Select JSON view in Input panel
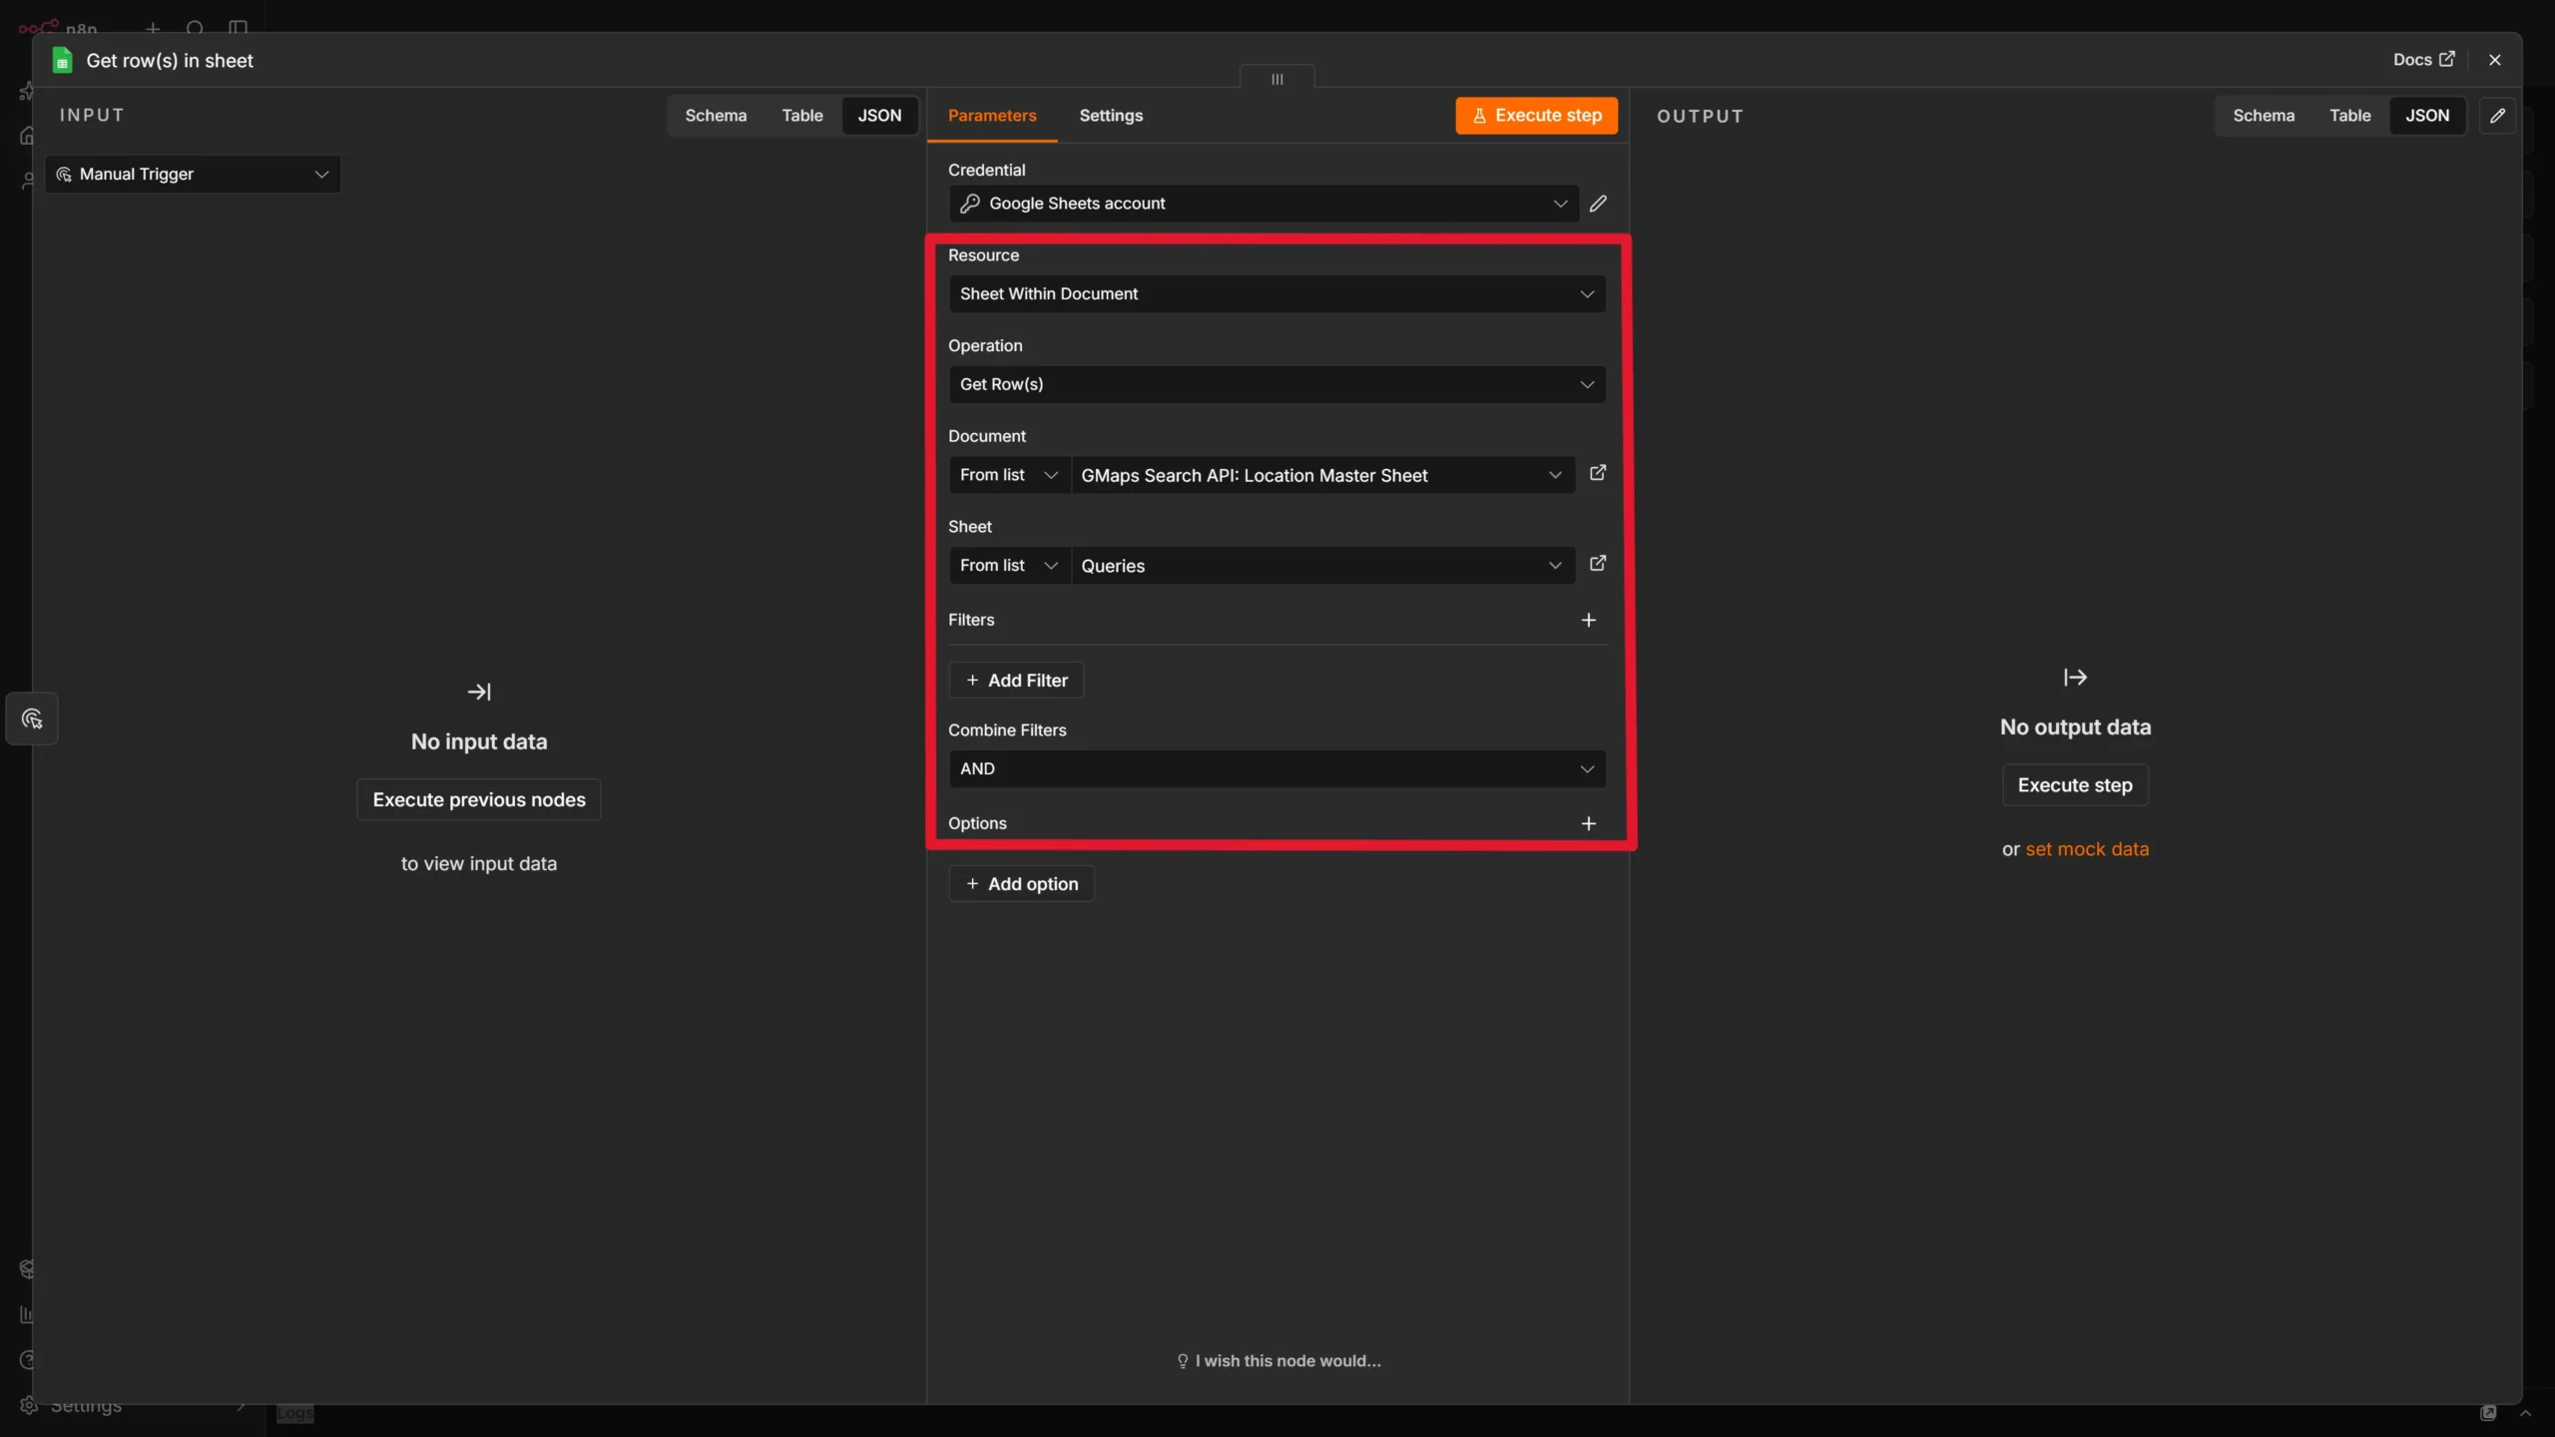The height and width of the screenshot is (1437, 2555). tap(879, 116)
